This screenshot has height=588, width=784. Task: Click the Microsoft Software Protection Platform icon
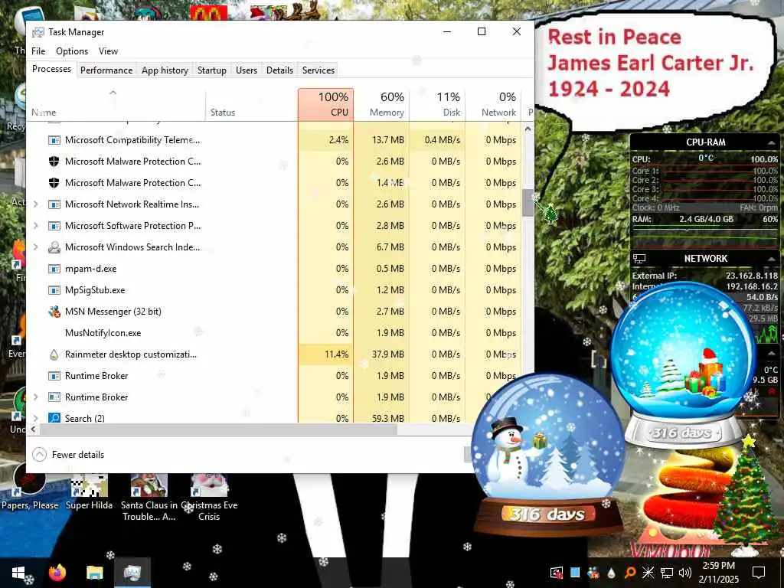pyautogui.click(x=54, y=226)
